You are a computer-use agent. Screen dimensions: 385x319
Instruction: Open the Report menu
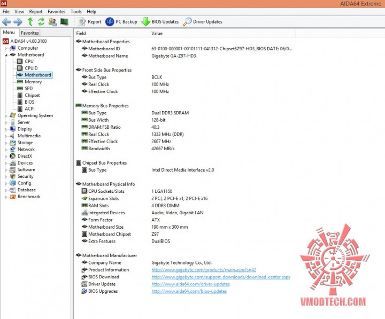coord(36,12)
